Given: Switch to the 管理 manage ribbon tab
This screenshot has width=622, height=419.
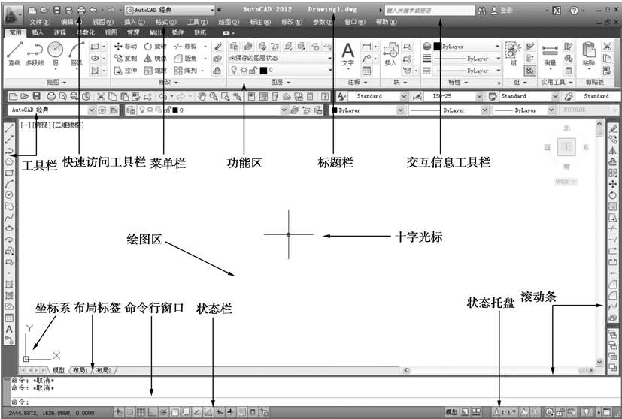Looking at the screenshot, I should [x=133, y=32].
